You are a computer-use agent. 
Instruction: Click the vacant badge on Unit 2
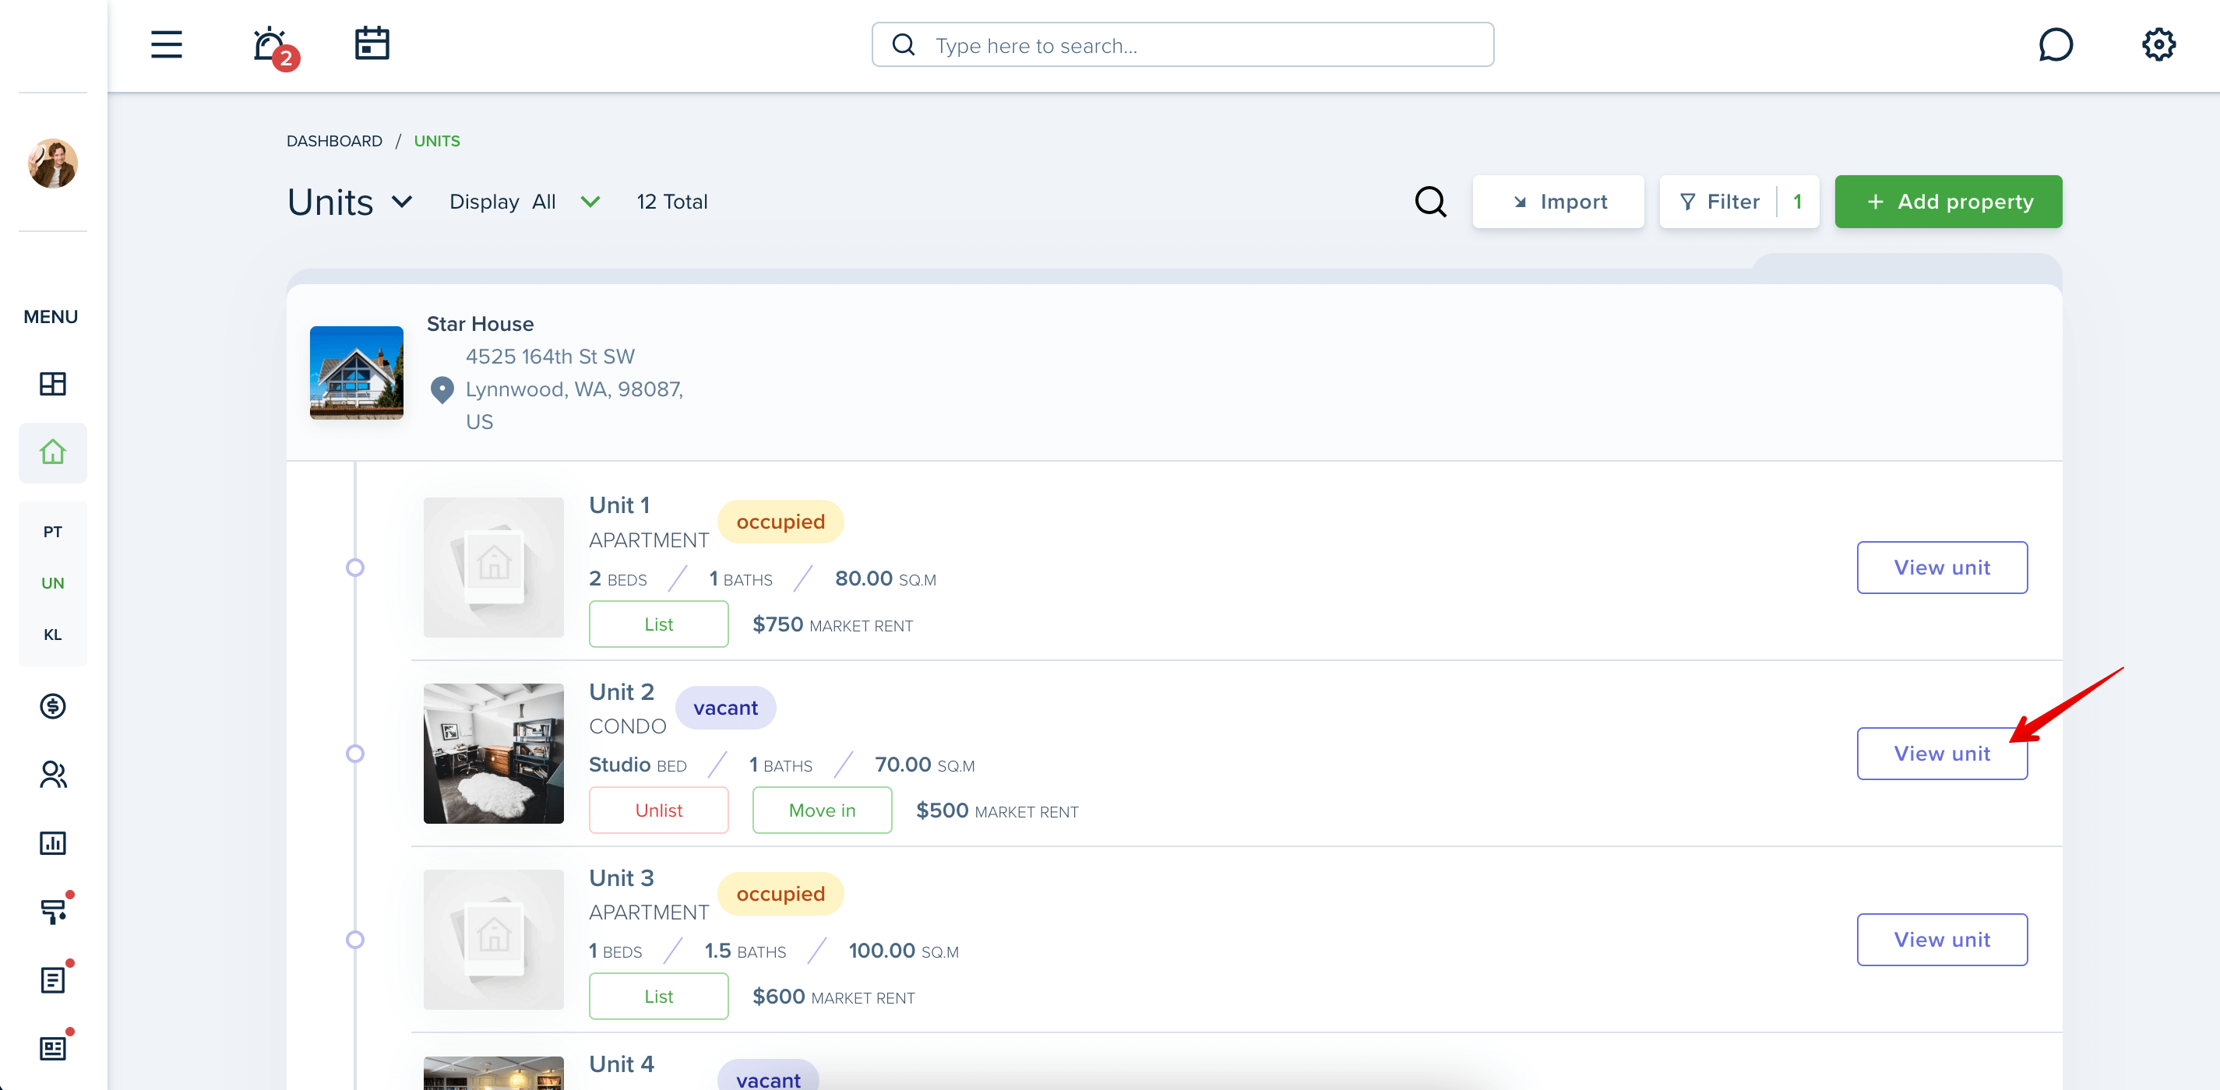[x=726, y=708]
